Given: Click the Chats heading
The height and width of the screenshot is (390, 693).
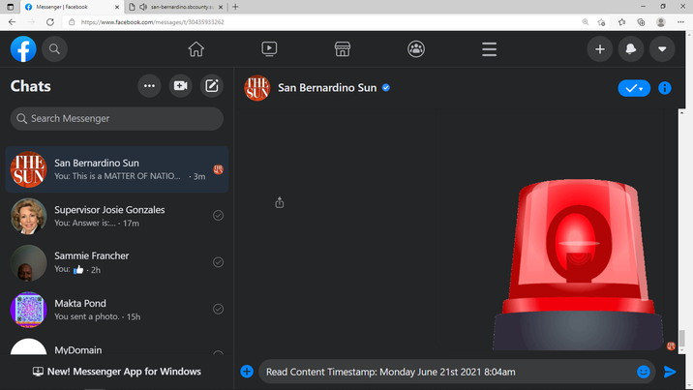Looking at the screenshot, I should click(31, 86).
